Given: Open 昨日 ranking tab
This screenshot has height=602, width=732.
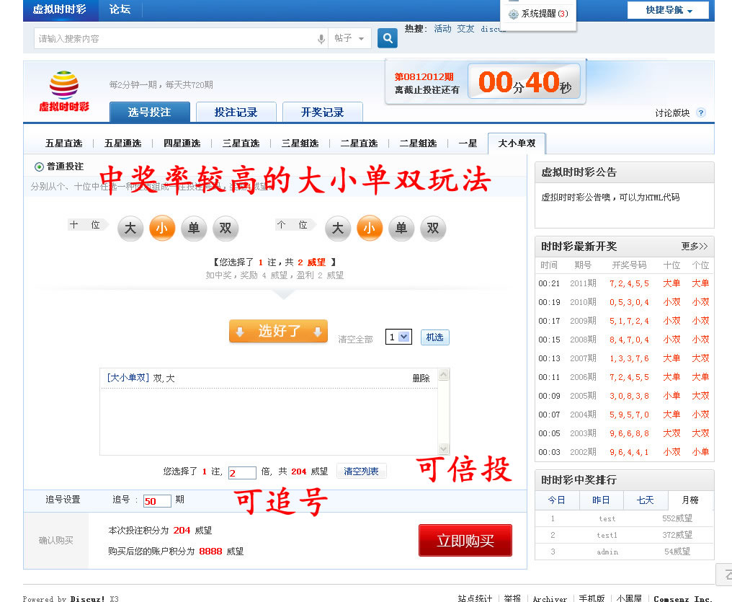Looking at the screenshot, I should pyautogui.click(x=601, y=500).
